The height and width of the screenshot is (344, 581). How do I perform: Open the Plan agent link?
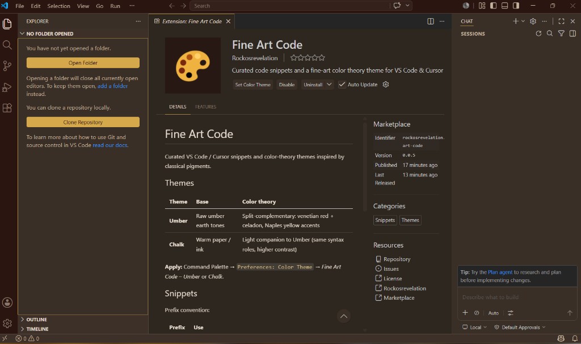500,272
